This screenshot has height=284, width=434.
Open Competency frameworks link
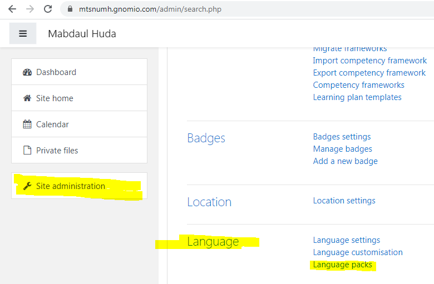pyautogui.click(x=359, y=85)
